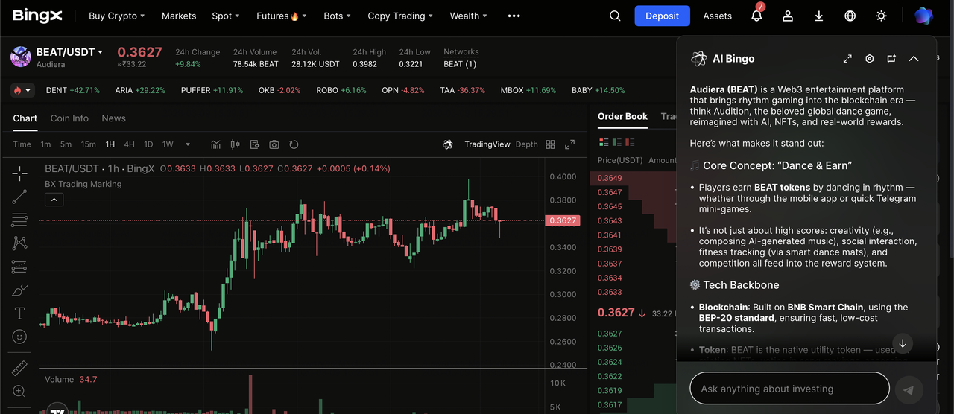Collapse the AI Bingo panel chevron
The image size is (954, 414).
(x=914, y=59)
